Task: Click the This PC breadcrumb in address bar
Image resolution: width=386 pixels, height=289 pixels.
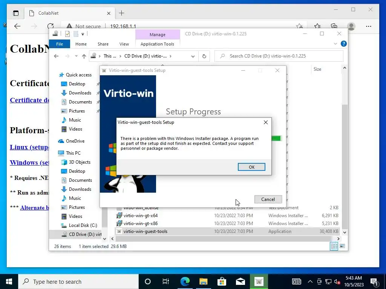Action: [x=110, y=56]
